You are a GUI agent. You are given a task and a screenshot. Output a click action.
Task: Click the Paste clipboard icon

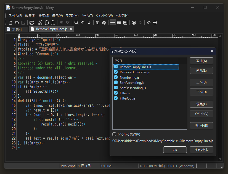tap(53, 23)
